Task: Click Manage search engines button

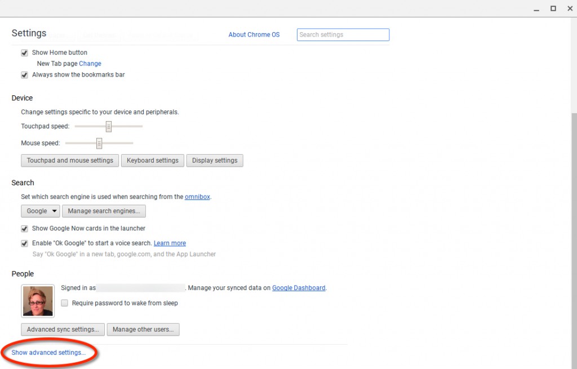Action: point(104,211)
